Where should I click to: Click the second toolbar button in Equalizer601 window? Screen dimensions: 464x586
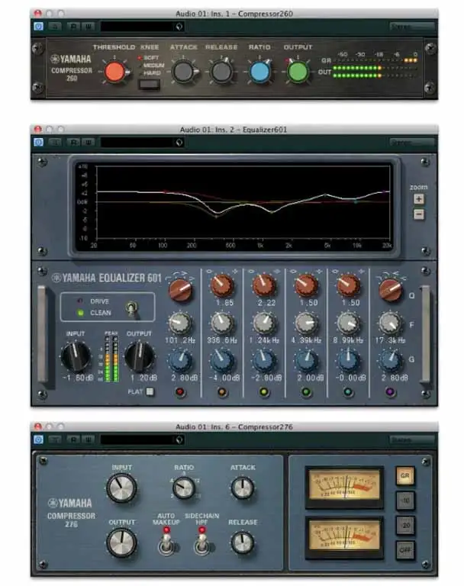click(56, 143)
